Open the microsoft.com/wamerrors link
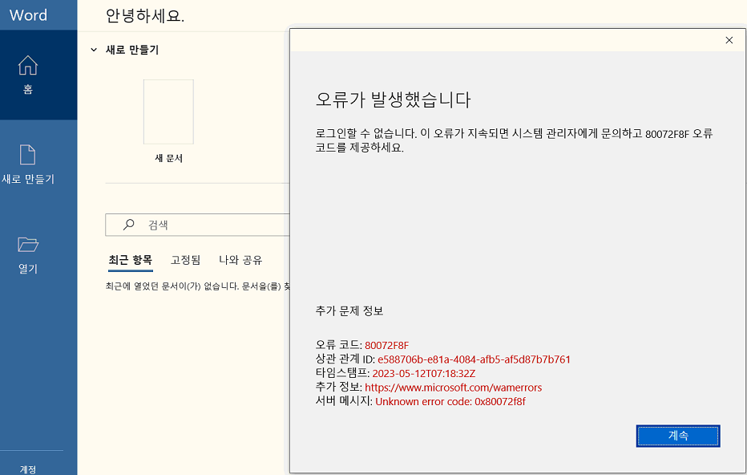This screenshot has height=475, width=747. [x=453, y=388]
